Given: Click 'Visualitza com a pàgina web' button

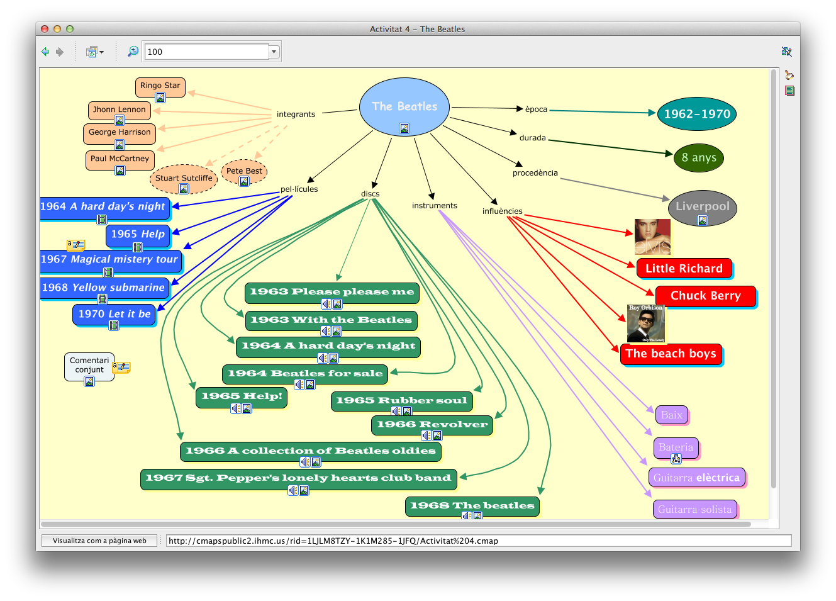Looking at the screenshot, I should tap(99, 541).
